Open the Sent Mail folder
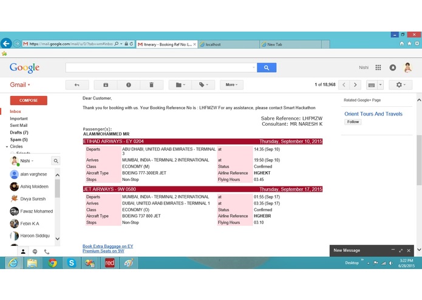The width and height of the screenshot is (422, 300). 19,125
